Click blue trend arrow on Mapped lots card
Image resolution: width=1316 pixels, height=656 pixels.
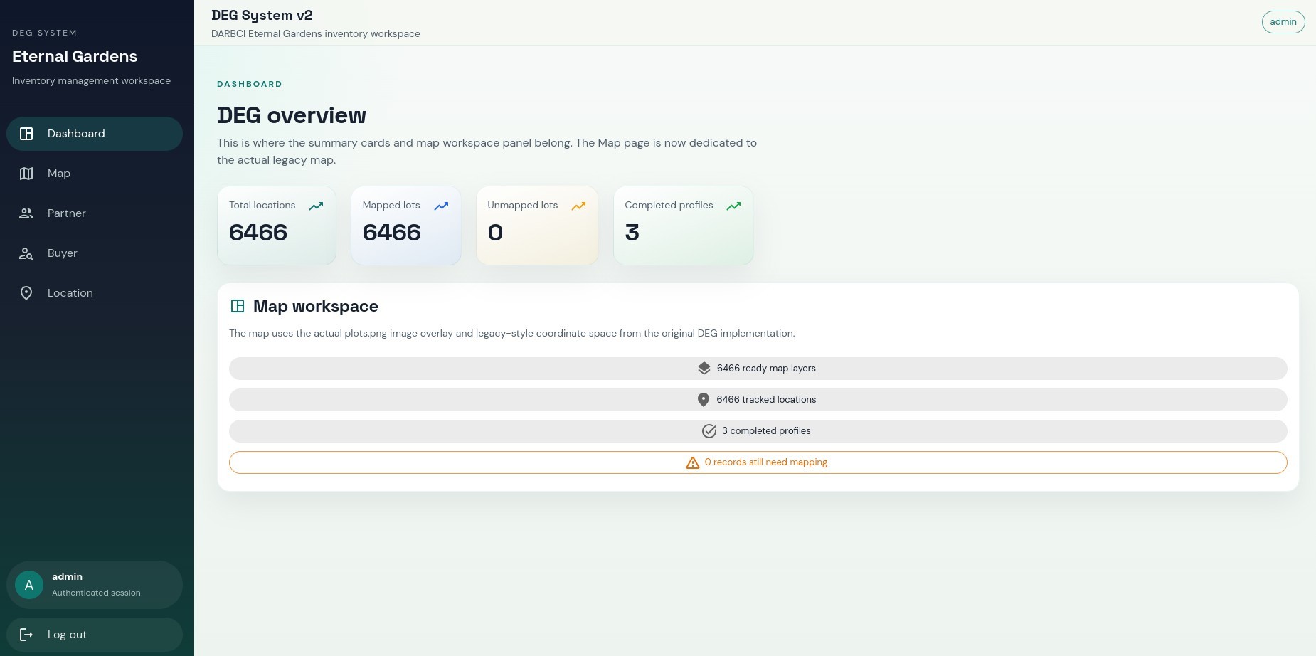click(441, 206)
